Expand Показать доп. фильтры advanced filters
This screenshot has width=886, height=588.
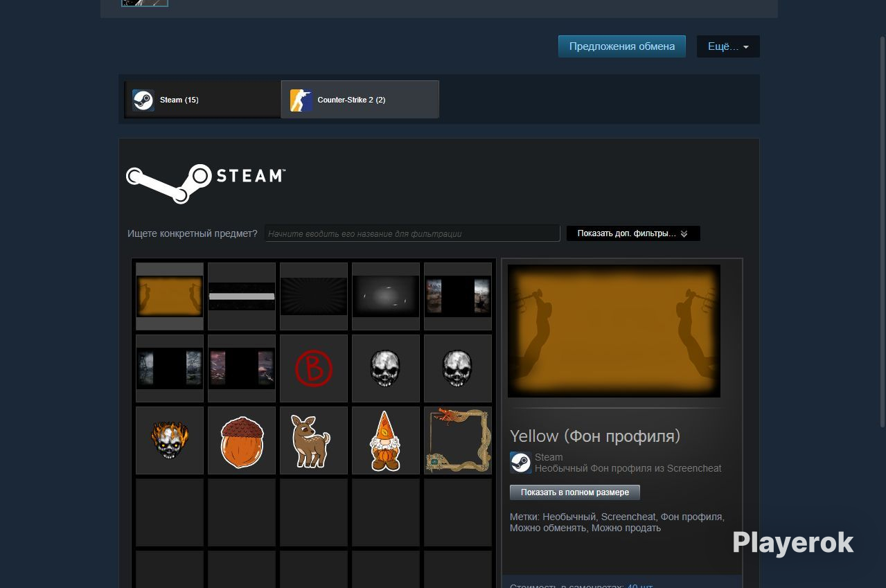point(633,233)
